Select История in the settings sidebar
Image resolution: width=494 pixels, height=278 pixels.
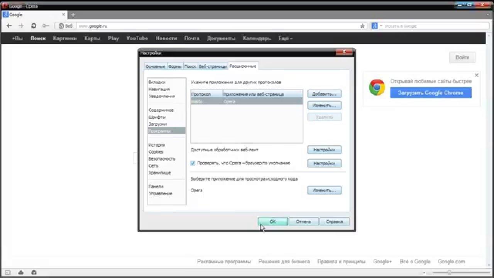pyautogui.click(x=167, y=145)
